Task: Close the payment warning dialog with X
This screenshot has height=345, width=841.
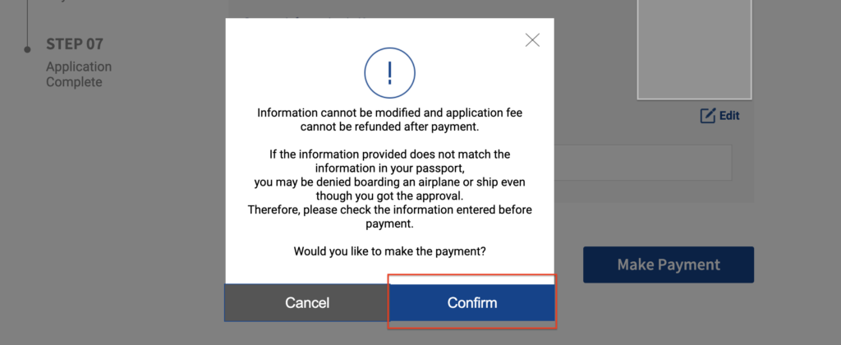Action: click(532, 40)
